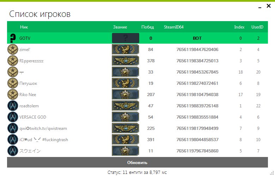Image resolution: width=275 pixels, height=176 pixels.
Task: Click SteamID 76561197967845860
Action: (197, 151)
